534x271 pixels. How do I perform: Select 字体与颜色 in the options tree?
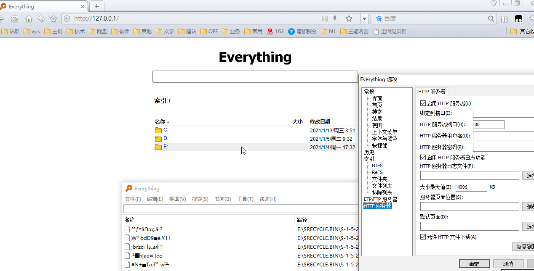click(384, 139)
